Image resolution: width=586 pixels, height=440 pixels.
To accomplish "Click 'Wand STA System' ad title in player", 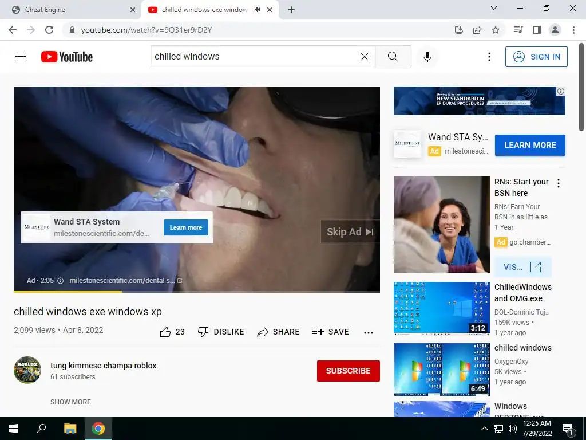I will click(87, 222).
